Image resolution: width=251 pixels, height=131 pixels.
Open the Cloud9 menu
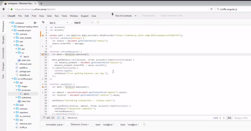pos(11,16)
